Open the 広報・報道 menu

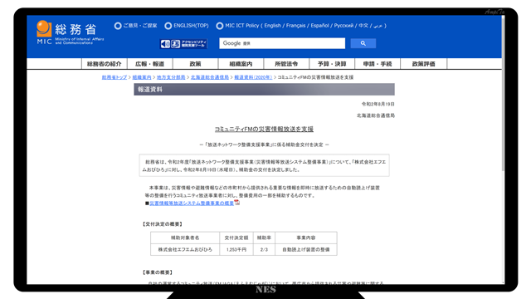coord(149,64)
